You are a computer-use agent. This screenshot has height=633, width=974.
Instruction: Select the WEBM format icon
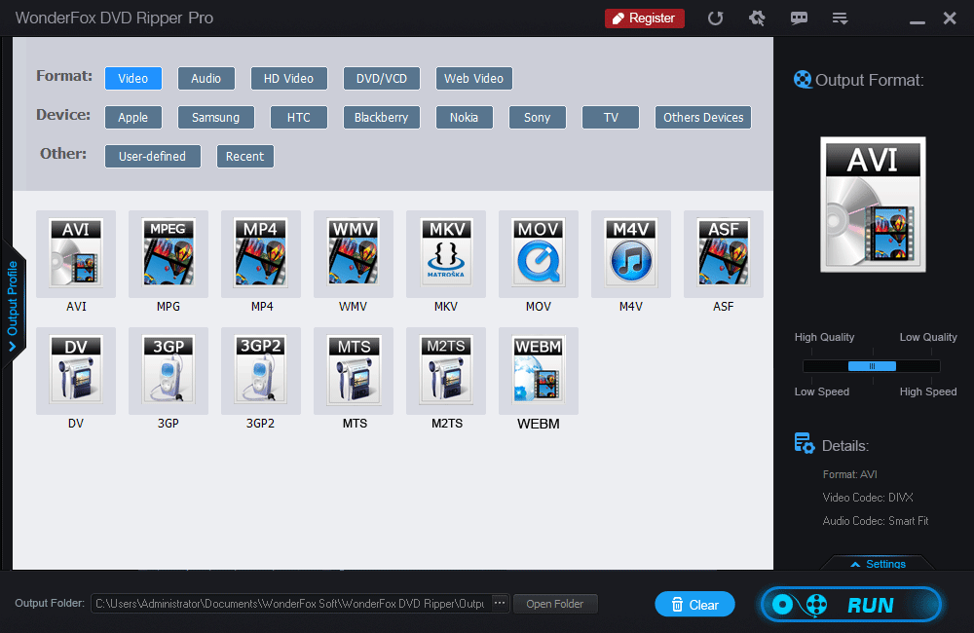click(x=539, y=371)
